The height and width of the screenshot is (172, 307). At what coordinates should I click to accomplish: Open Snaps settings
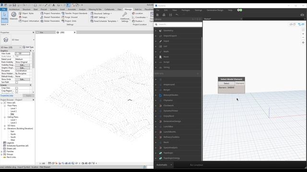tap(23, 17)
